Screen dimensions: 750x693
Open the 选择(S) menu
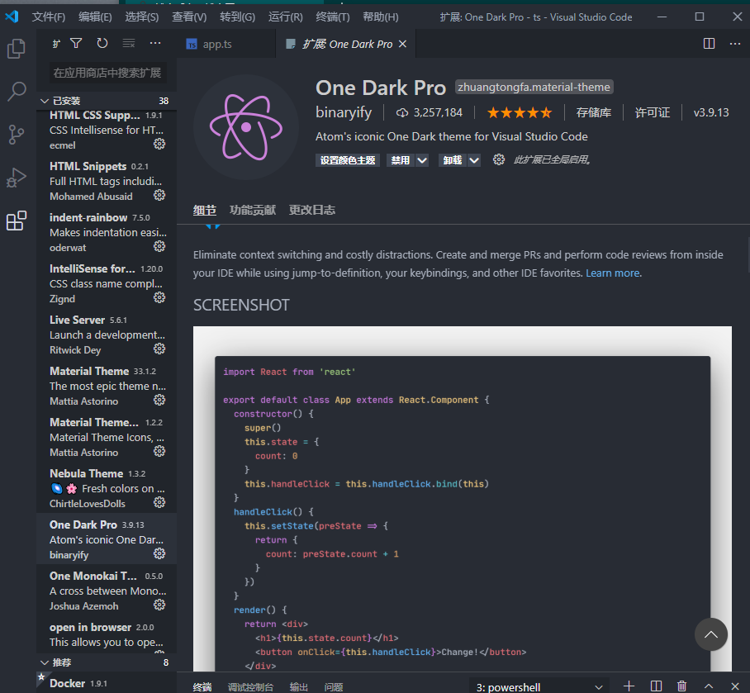141,17
